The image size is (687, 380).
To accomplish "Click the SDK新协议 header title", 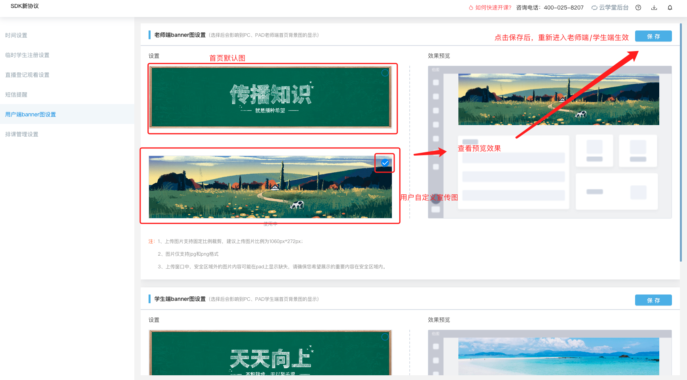I will [25, 6].
